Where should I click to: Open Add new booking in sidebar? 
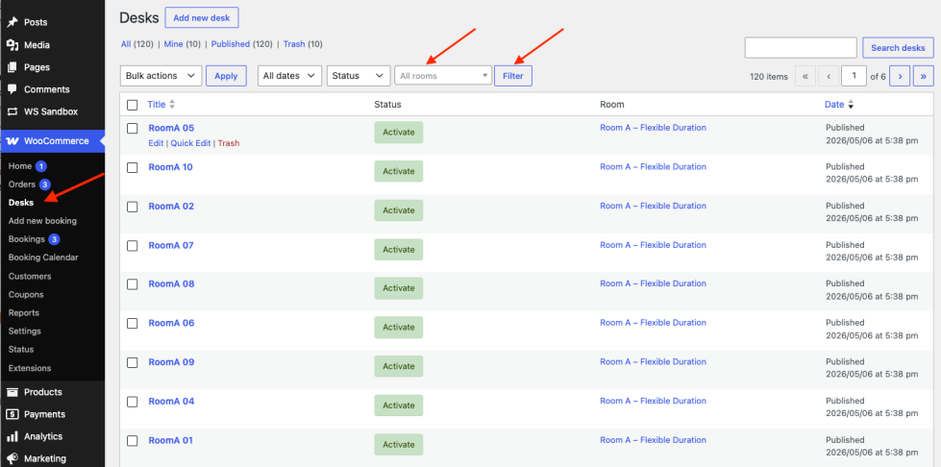click(x=42, y=221)
